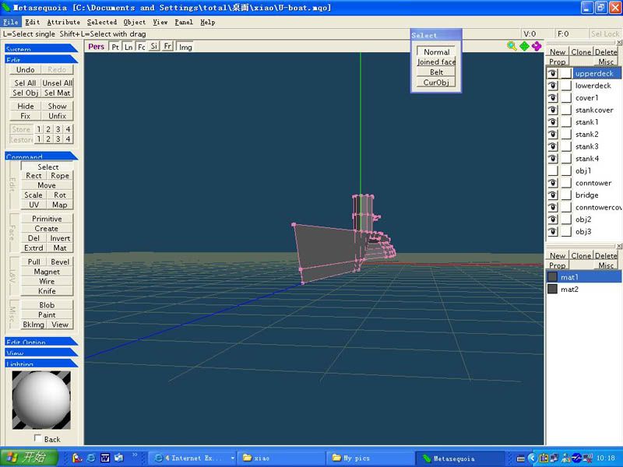Select the Knife command
The height and width of the screenshot is (467, 623).
(x=47, y=291)
